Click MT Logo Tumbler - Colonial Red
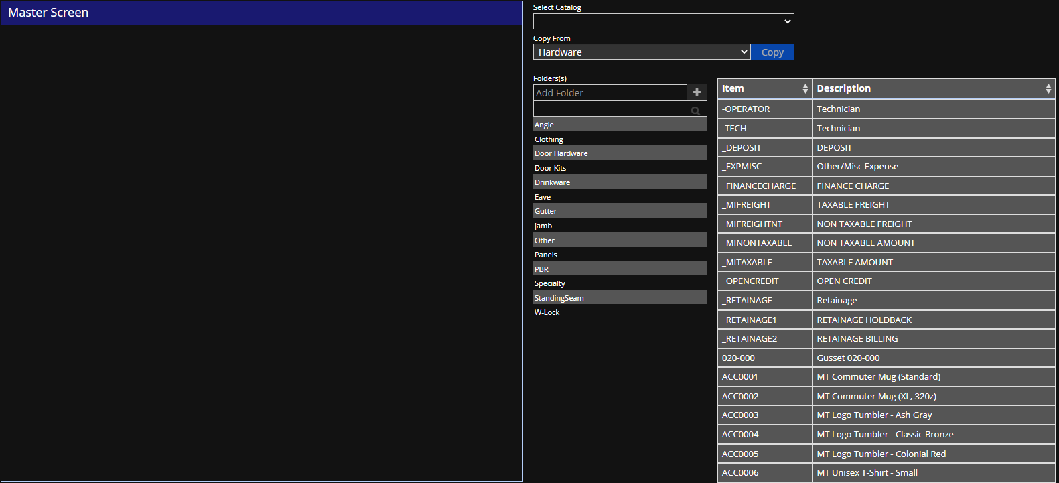The image size is (1059, 483). (x=934, y=454)
